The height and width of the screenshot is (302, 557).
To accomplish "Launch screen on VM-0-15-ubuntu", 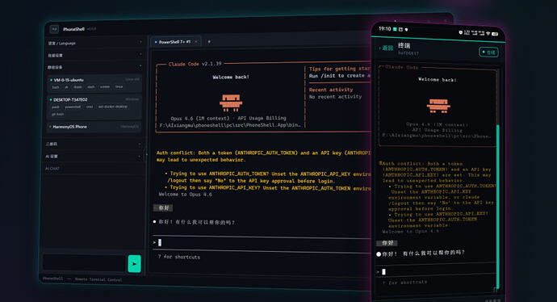I will (105, 86).
